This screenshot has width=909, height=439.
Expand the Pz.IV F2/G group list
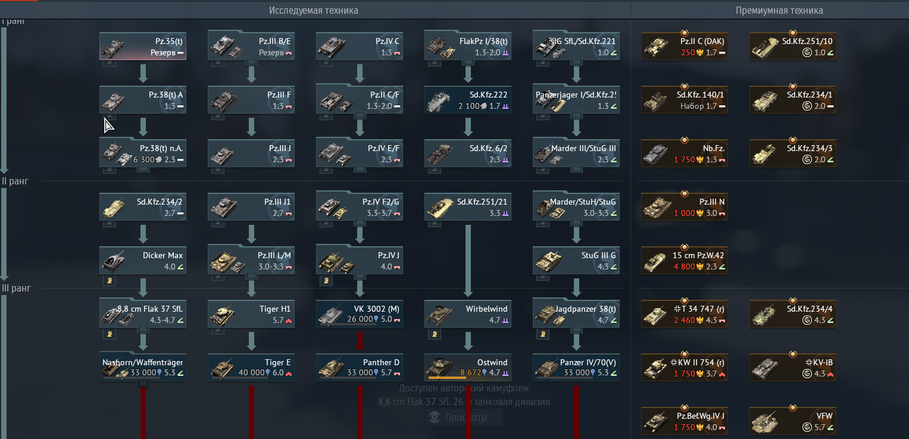(360, 222)
